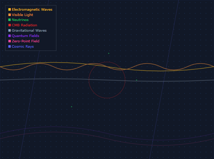Click the orange Visible Light swatch
This screenshot has width=214, height=159.
point(10,15)
